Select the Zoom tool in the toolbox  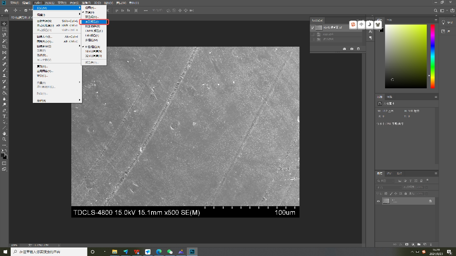[x=4, y=139]
